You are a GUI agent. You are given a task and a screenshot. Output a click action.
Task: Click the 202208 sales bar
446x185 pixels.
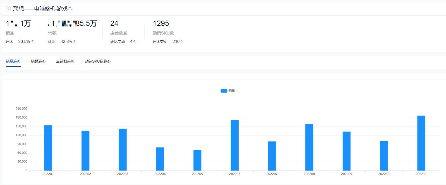pos(309,147)
